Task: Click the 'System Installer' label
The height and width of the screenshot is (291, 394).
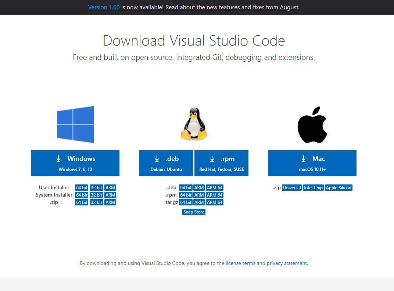Action: tap(54, 195)
